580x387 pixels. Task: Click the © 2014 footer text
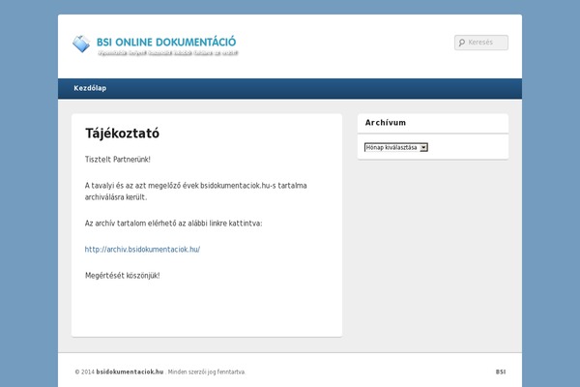(x=85, y=372)
